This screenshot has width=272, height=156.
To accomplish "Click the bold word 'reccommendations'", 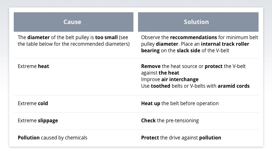I will tap(193, 37).
